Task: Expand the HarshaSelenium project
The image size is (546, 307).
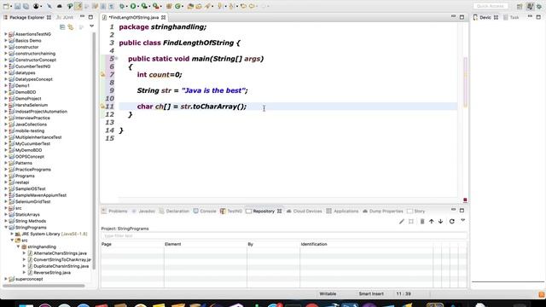Action: [x=6, y=105]
